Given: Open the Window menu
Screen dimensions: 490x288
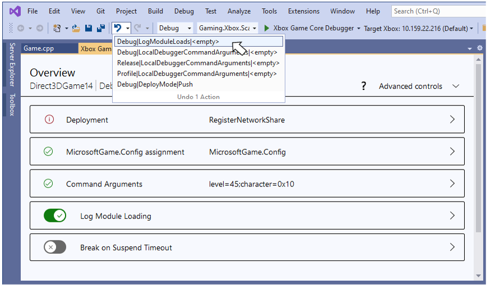Looking at the screenshot, I should point(343,11).
